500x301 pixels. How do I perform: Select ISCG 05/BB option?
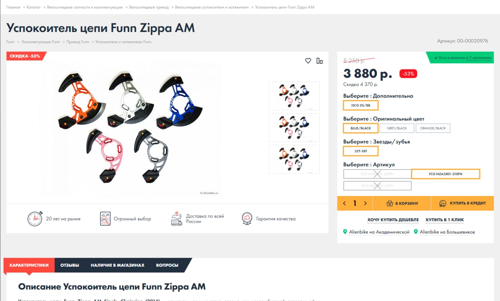coord(361,105)
